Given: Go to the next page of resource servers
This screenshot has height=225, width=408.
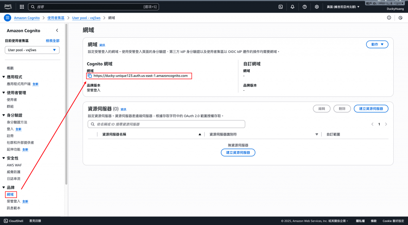Looking at the screenshot, I should click(386, 124).
